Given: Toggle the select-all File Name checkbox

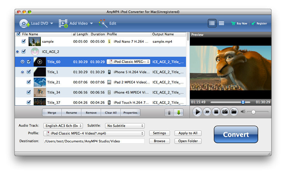Looking at the screenshot, I should 18,34.
